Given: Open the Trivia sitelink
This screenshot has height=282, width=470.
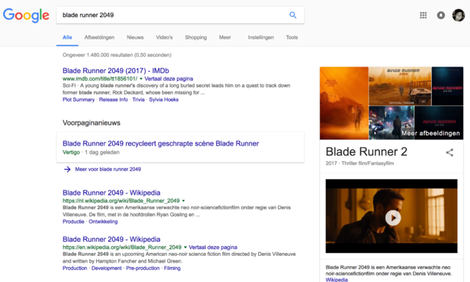Looking at the screenshot, I should point(139,100).
